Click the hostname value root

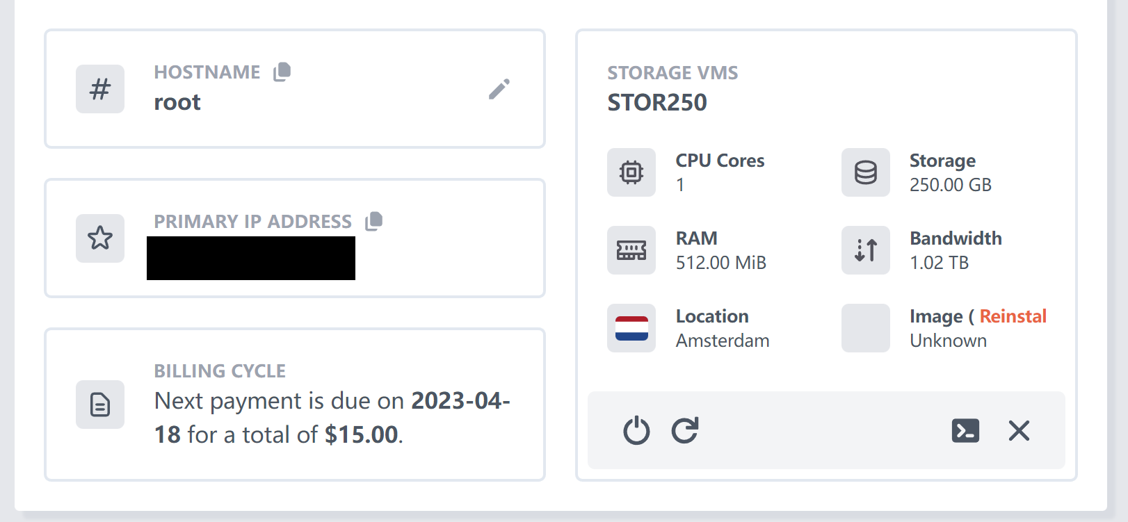[177, 102]
